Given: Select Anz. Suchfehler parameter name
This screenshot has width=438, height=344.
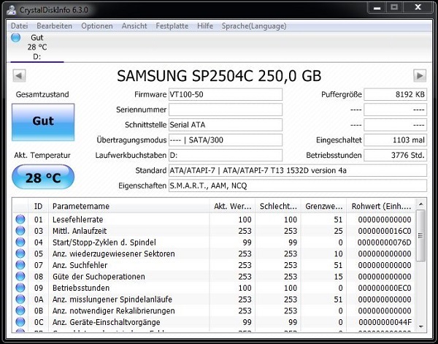Looking at the screenshot, I should point(80,265).
